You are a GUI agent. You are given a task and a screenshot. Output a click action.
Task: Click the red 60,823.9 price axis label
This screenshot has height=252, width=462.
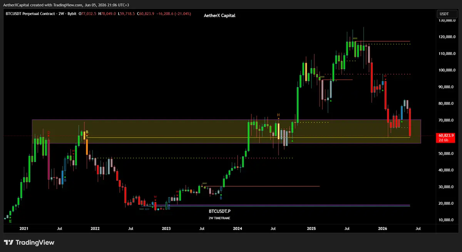(446, 135)
